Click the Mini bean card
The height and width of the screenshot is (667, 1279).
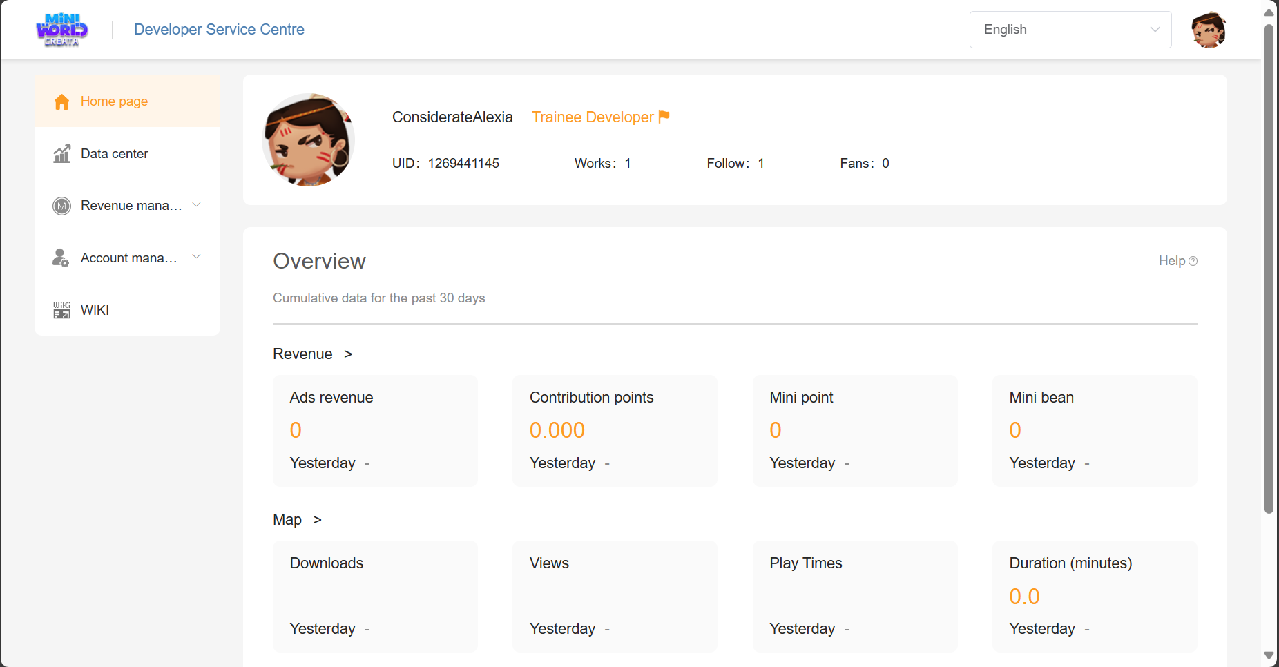coord(1095,431)
